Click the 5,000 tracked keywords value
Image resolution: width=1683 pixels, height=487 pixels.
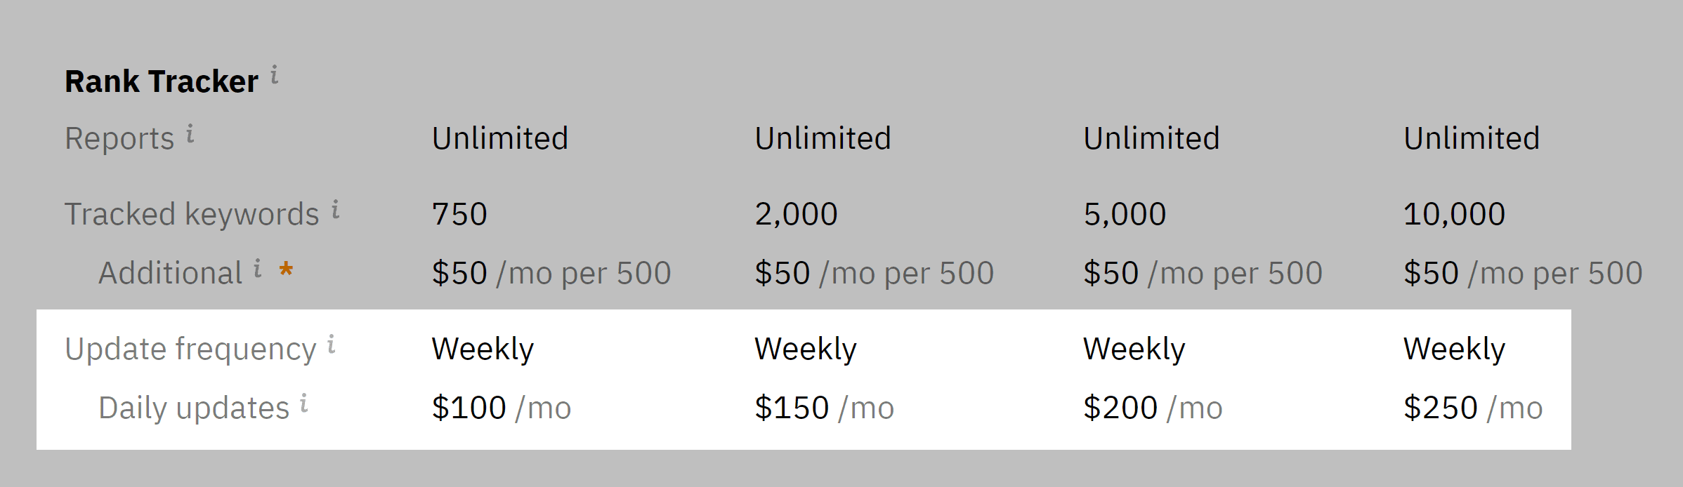point(1125,214)
